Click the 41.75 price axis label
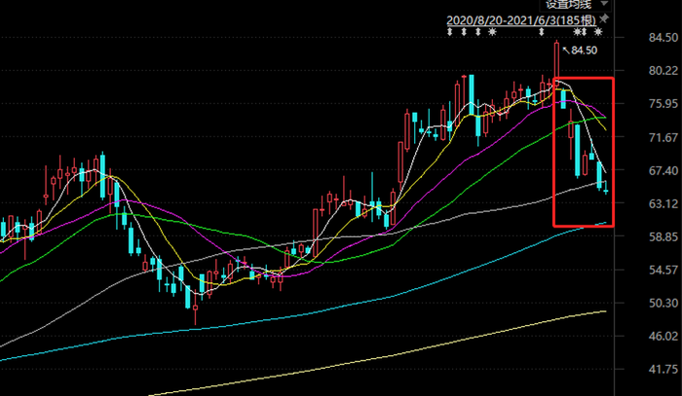682x396 pixels. 663,370
